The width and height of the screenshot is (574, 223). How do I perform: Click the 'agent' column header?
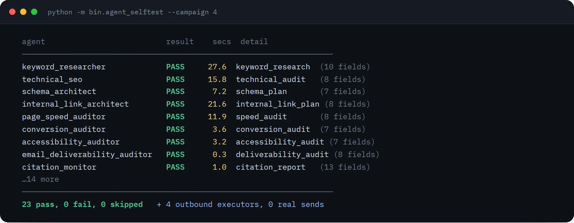[x=33, y=42]
